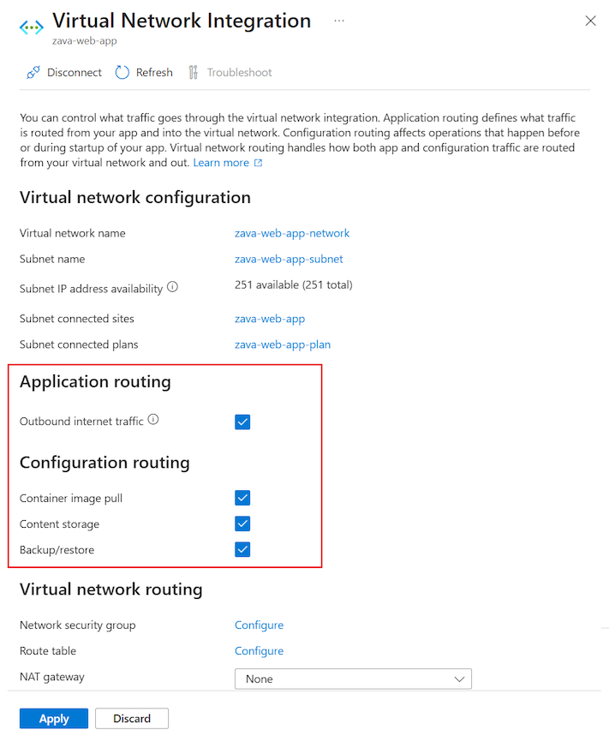
Task: Open the zava-web-app-subnet link
Action: point(289,258)
